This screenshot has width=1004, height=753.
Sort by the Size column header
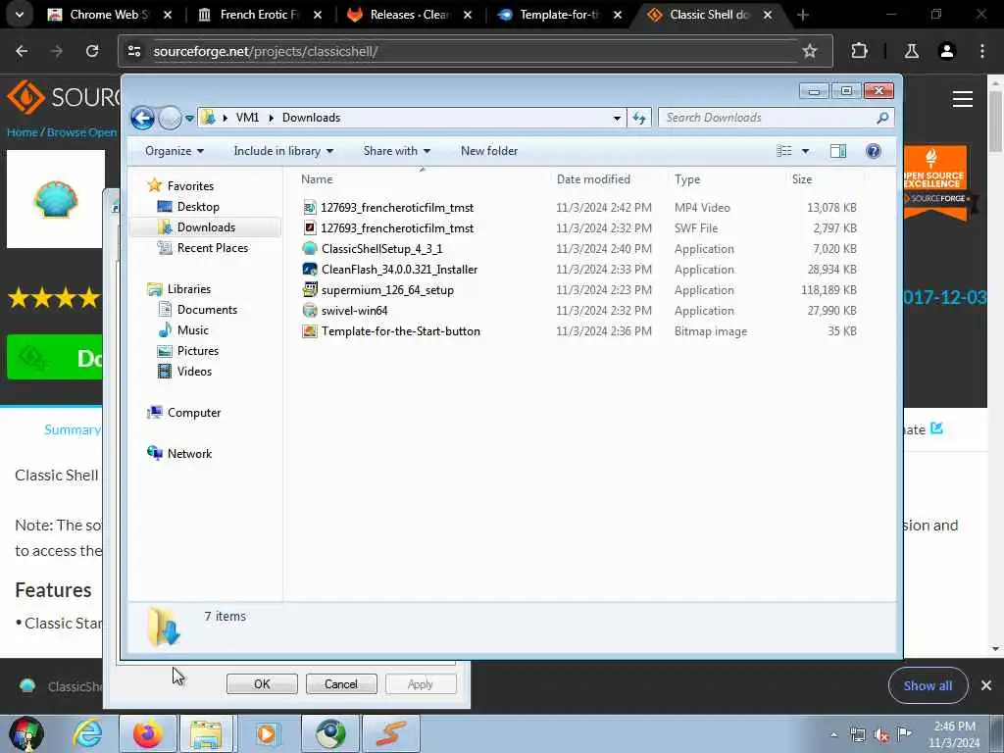pyautogui.click(x=826, y=179)
